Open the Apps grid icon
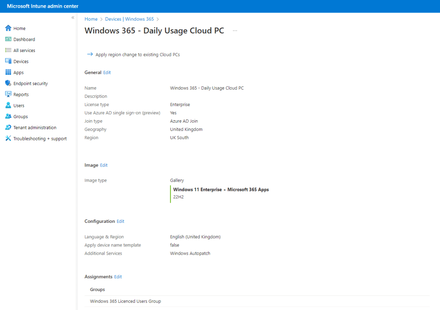 pyautogui.click(x=8, y=73)
